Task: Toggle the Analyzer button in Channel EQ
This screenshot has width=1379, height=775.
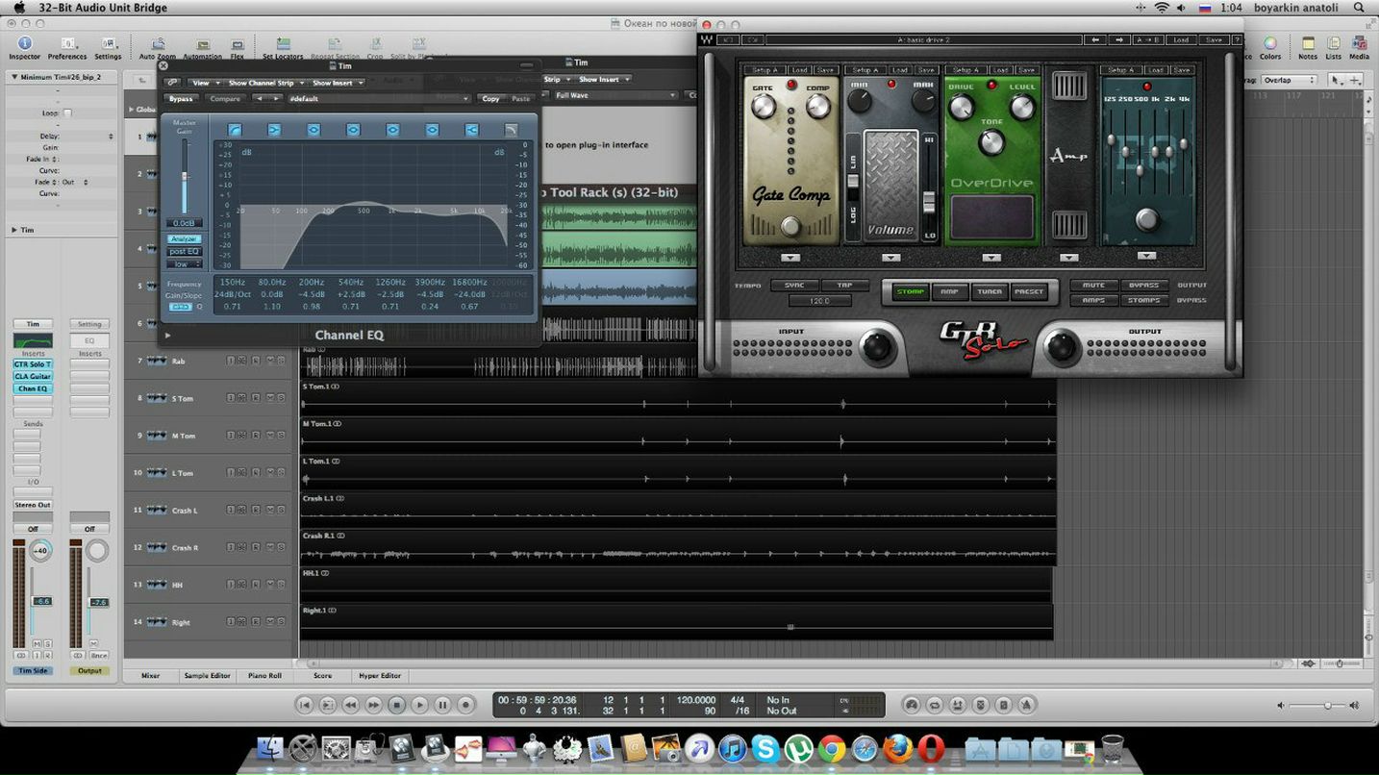Action: click(184, 238)
